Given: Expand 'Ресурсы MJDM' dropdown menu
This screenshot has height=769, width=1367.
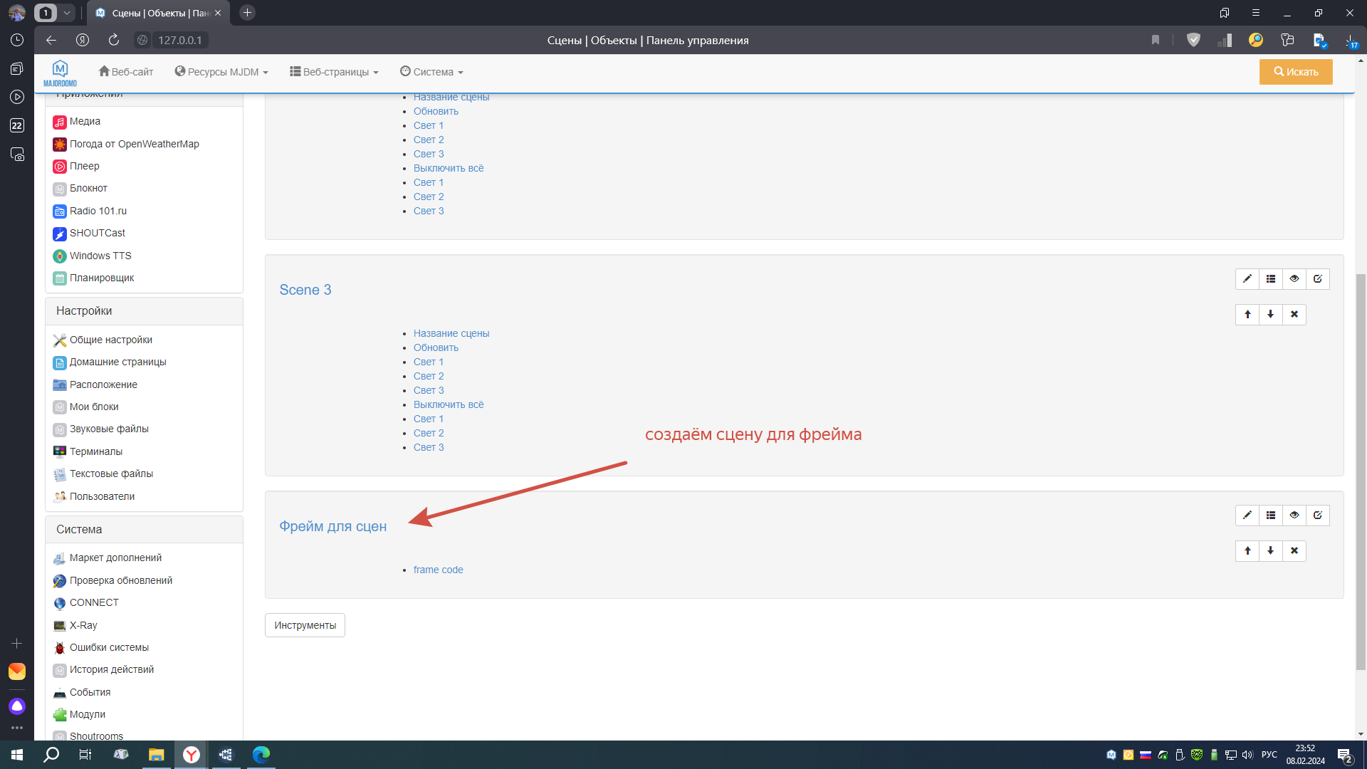Looking at the screenshot, I should tap(221, 72).
